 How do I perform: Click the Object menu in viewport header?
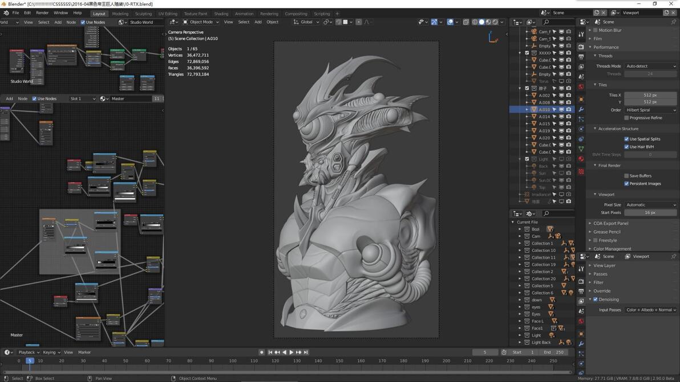tap(272, 22)
